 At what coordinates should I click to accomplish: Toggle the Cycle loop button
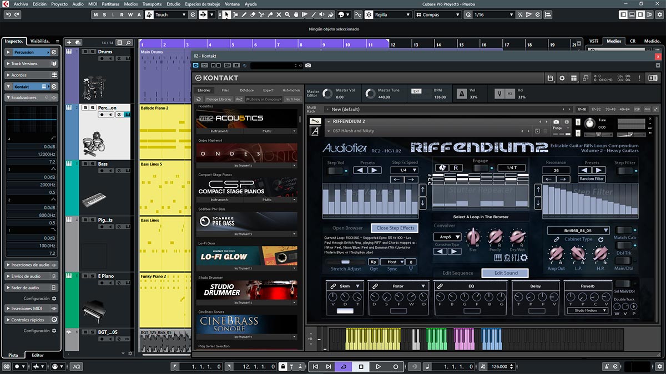pyautogui.click(x=344, y=366)
